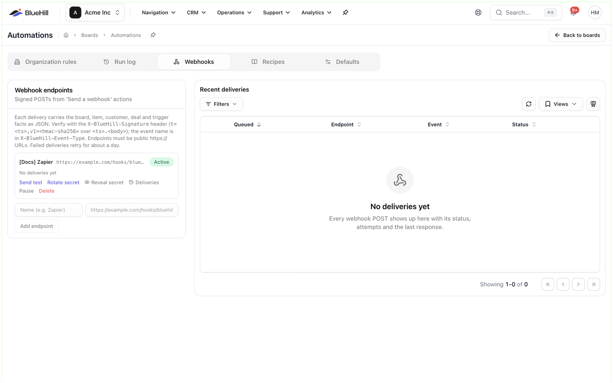This screenshot has height=383, width=613.
Task: Switch to the Recipes tab
Action: (268, 62)
